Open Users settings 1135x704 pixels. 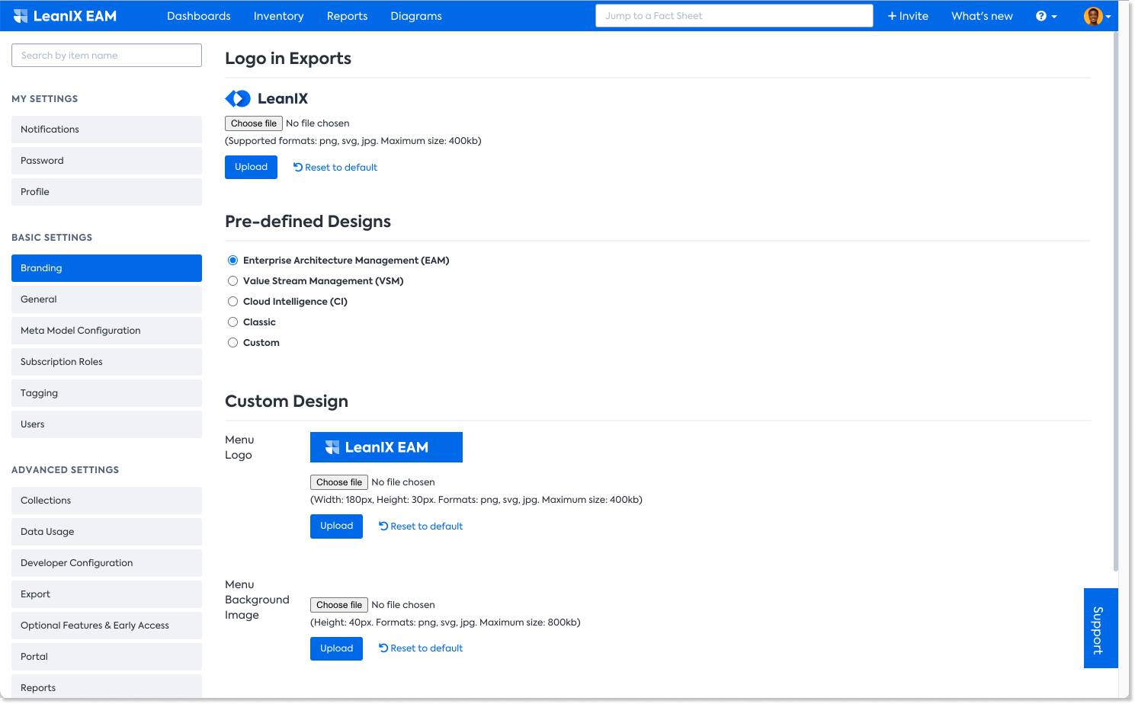(x=107, y=424)
